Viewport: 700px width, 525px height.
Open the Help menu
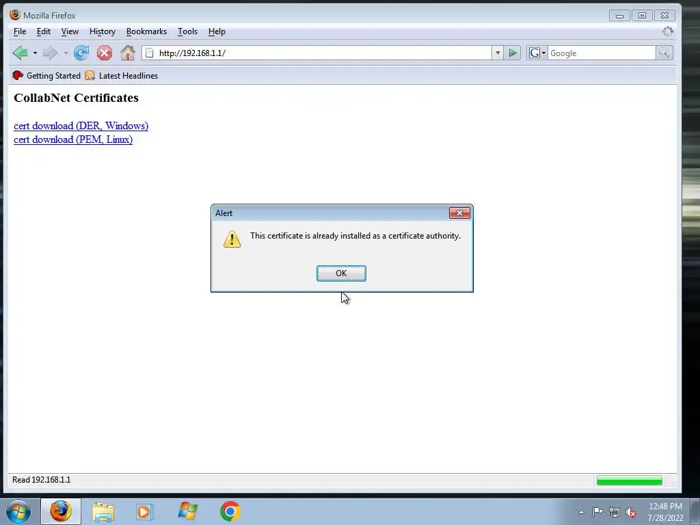tap(217, 31)
